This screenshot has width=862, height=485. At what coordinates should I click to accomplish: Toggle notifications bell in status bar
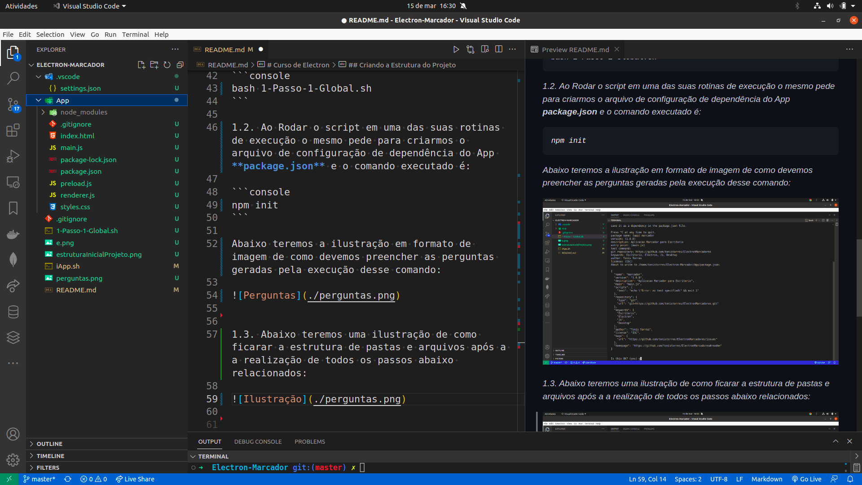tap(850, 479)
